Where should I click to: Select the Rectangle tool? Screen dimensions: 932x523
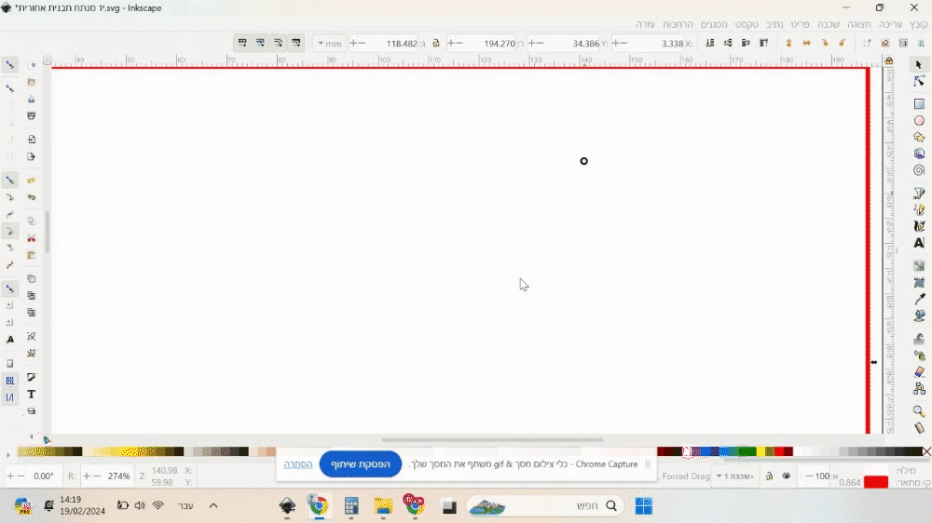tap(919, 104)
